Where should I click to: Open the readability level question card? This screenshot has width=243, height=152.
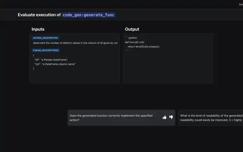[211, 118]
